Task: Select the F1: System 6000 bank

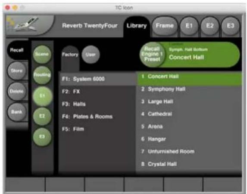Action: [x=98, y=79]
